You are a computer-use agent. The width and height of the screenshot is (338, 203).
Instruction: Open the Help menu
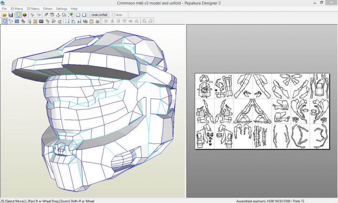[74, 9]
